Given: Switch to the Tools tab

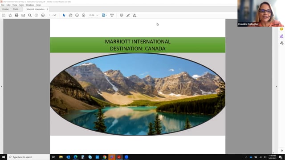Looking at the screenshot, I should point(16,9).
